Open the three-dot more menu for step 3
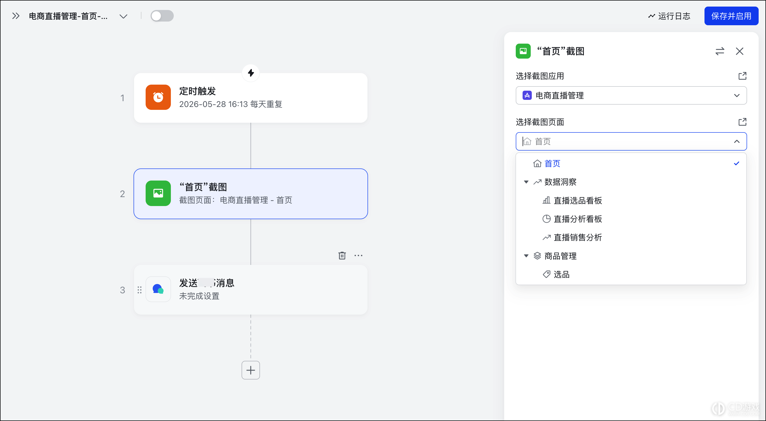The width and height of the screenshot is (766, 421). pos(358,255)
